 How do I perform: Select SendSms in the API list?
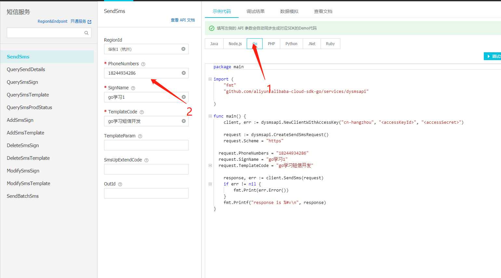coord(47,57)
